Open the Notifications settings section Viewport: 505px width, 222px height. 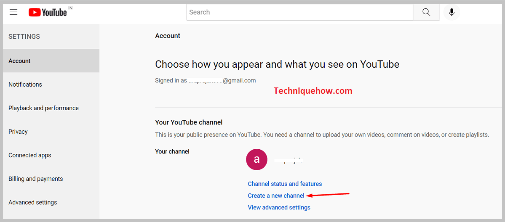tap(25, 85)
